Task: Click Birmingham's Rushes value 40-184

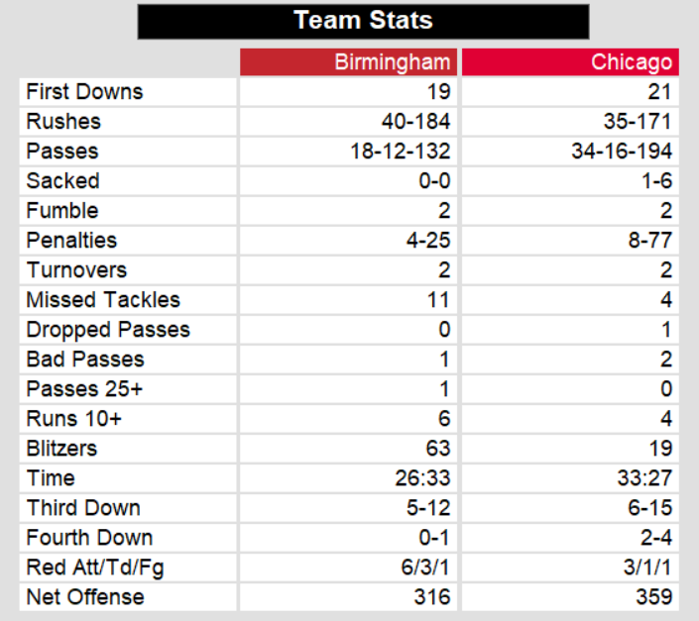Action: coord(415,122)
